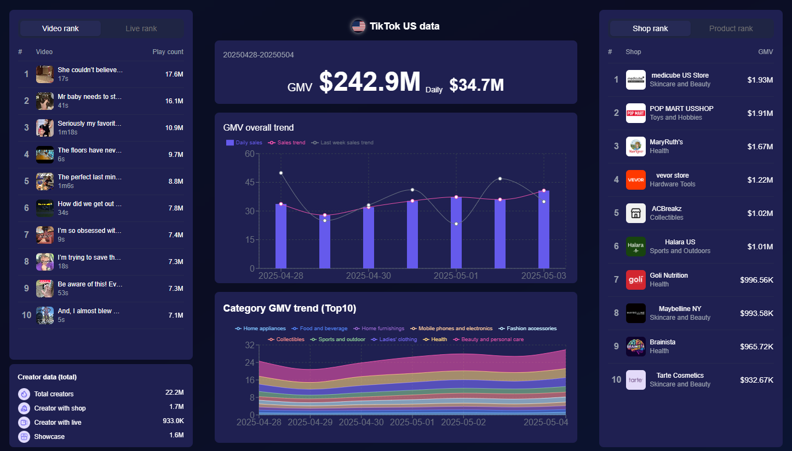Viewport: 792px width, 451px height.
Task: Click the 2025-05-03 daily sales bar
Action: point(544,230)
